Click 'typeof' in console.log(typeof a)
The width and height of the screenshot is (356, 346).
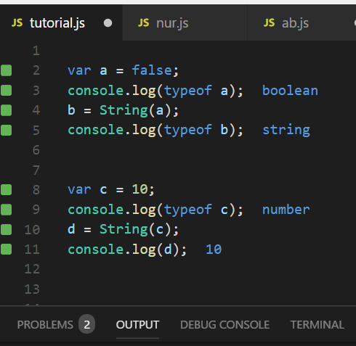click(x=188, y=91)
